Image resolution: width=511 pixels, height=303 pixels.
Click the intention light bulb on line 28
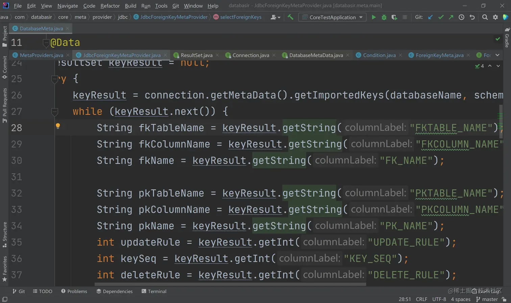pos(58,126)
